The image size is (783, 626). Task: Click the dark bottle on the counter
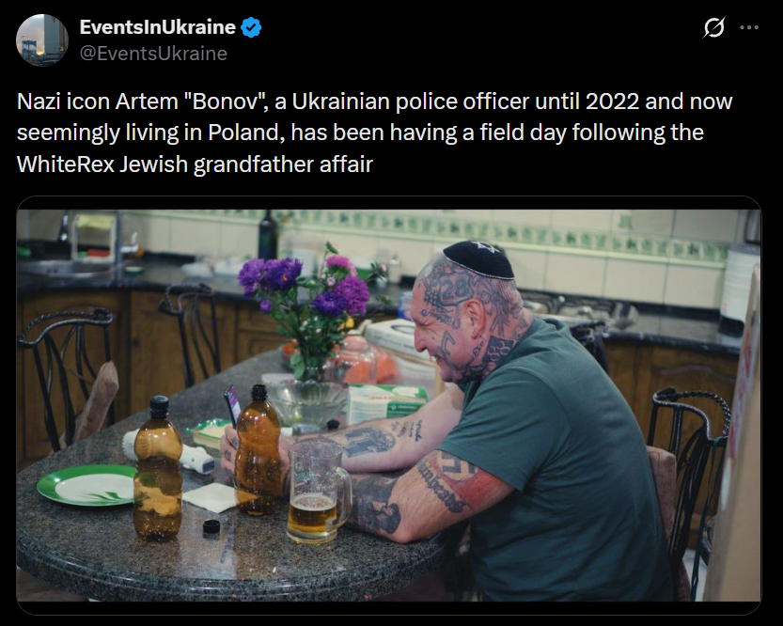point(268,234)
